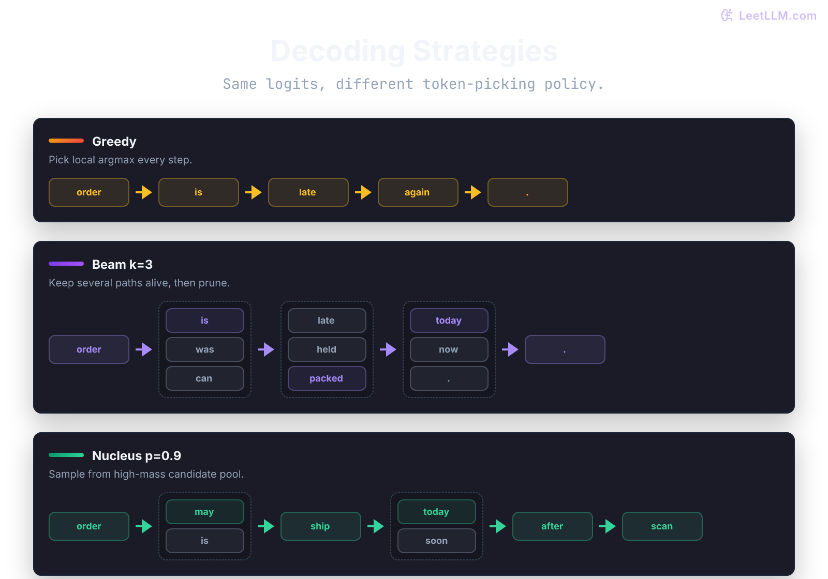Click the 'ship' token box
Viewport: 828px width, 579px height.
point(321,526)
